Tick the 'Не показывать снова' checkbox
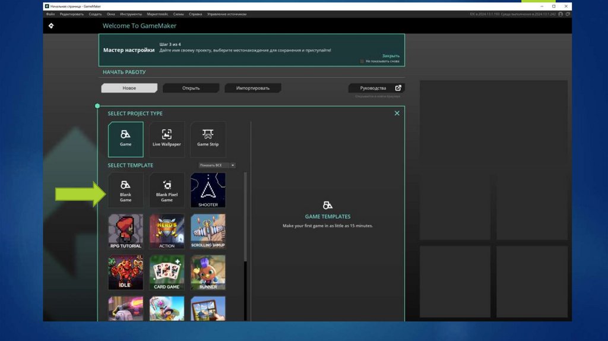This screenshot has height=341, width=608. pyautogui.click(x=362, y=61)
